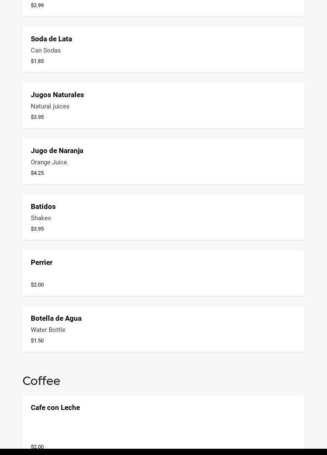Click the $3.95 price under Natural juices
Screen dimensions: 327x455
37,117
